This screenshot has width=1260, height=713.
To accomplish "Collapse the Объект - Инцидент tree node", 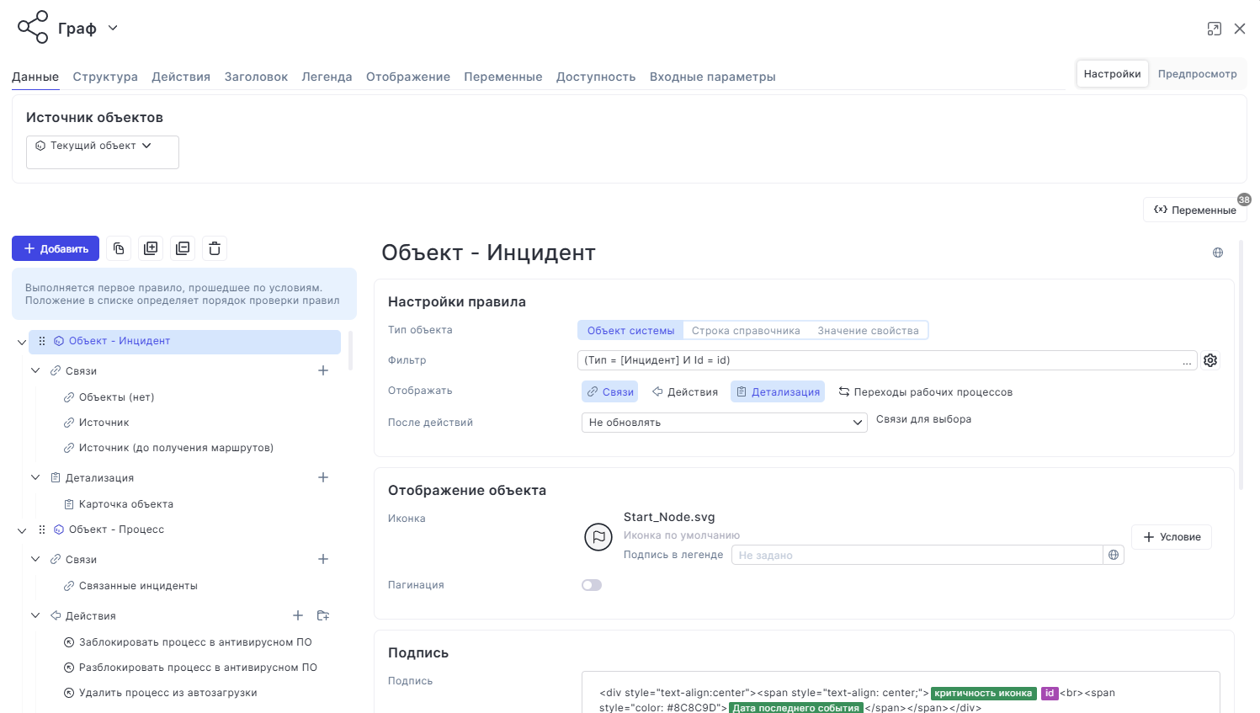I will (22, 342).
